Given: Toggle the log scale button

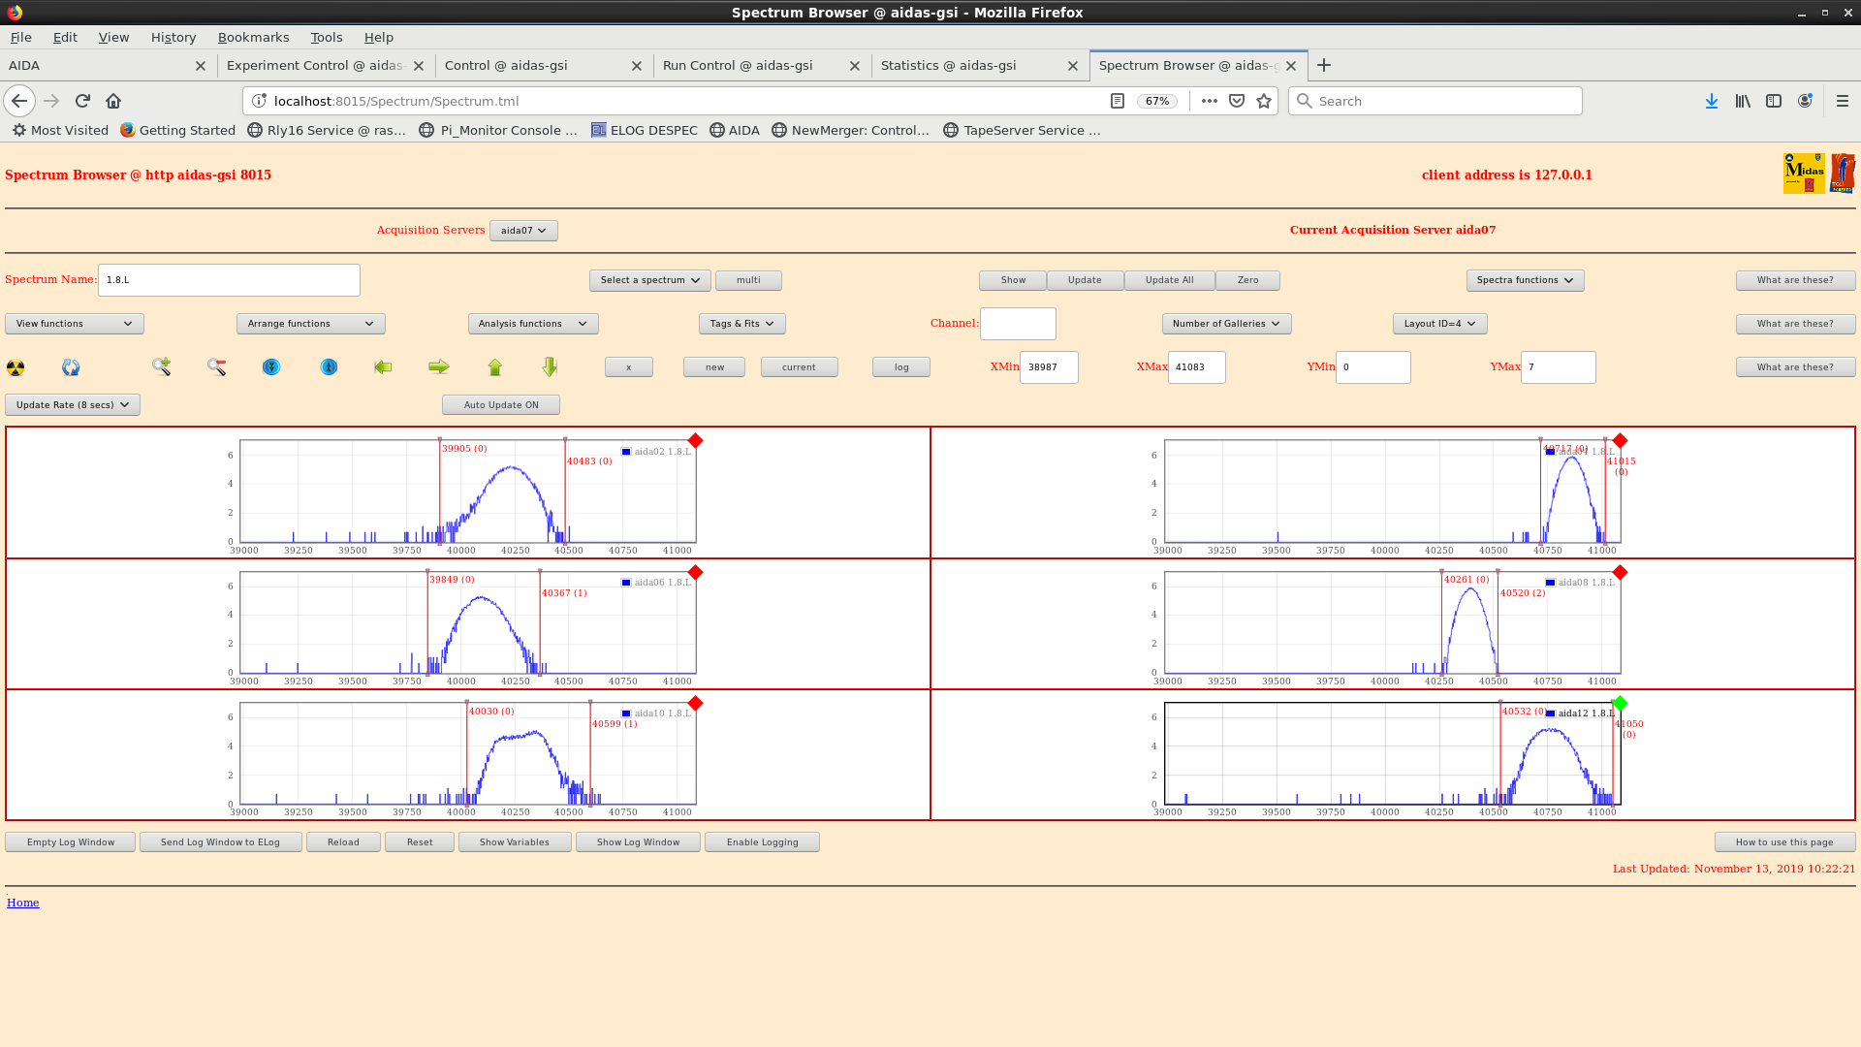Looking at the screenshot, I should point(900,367).
